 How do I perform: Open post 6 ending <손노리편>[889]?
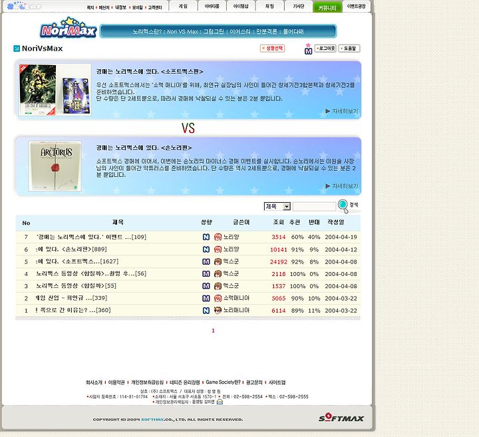point(71,249)
